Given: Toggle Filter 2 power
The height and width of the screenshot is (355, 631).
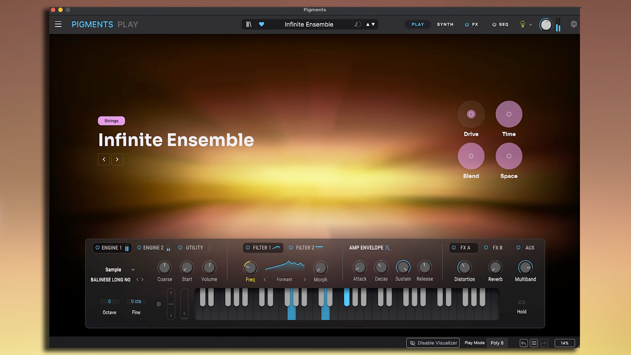Looking at the screenshot, I should [x=291, y=248].
